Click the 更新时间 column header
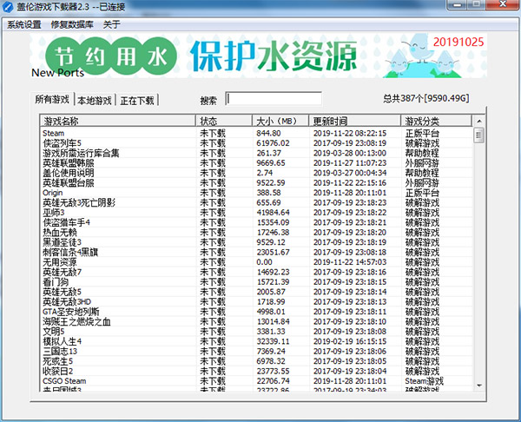521x422 pixels. click(354, 121)
